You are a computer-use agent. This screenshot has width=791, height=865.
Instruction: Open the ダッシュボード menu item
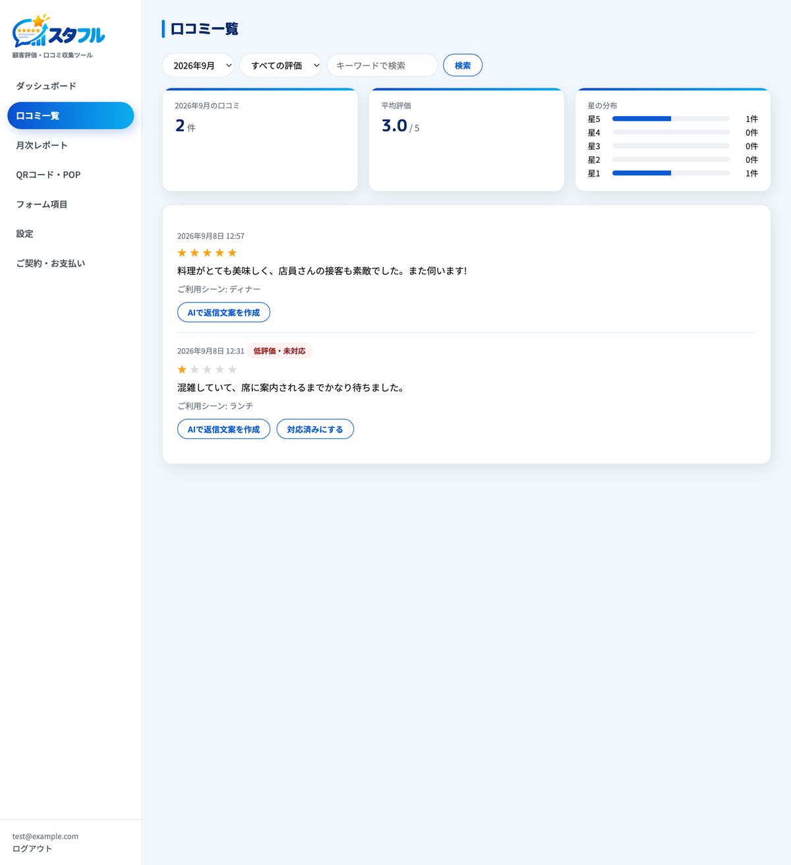(71, 86)
